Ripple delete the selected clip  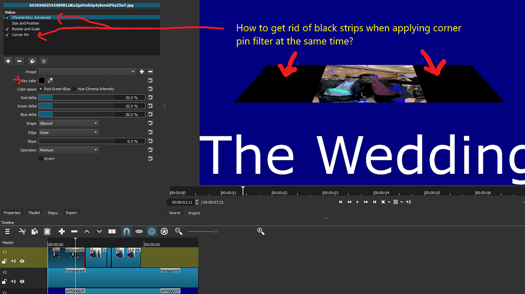pos(74,231)
